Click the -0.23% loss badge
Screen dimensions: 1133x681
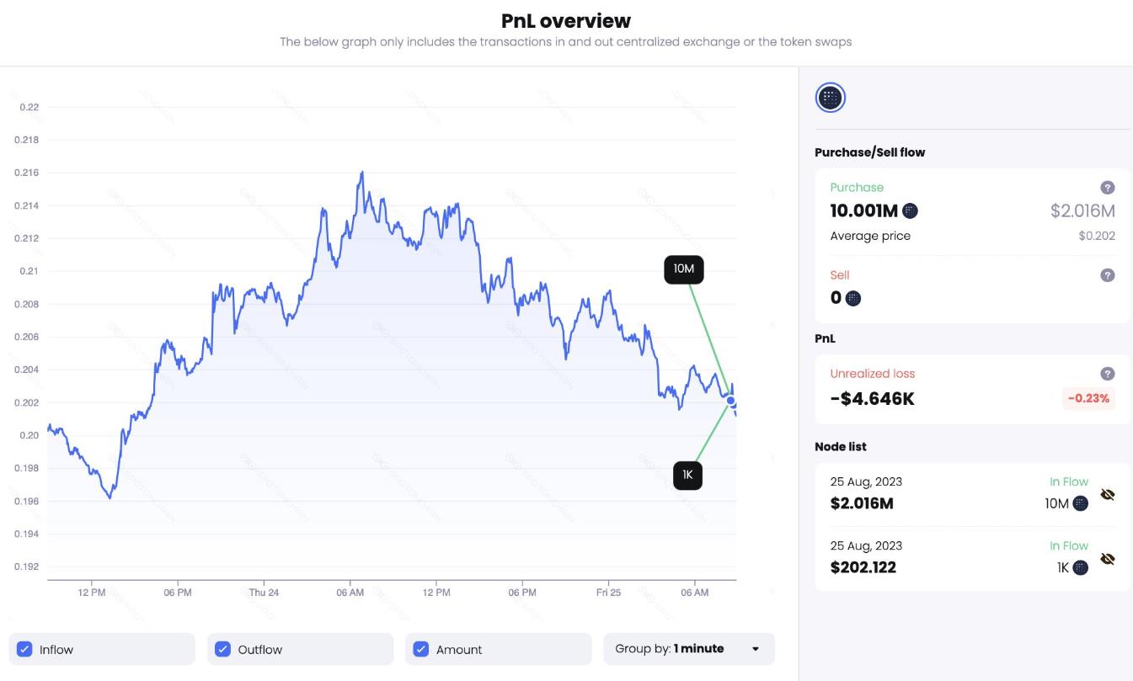pos(1088,399)
